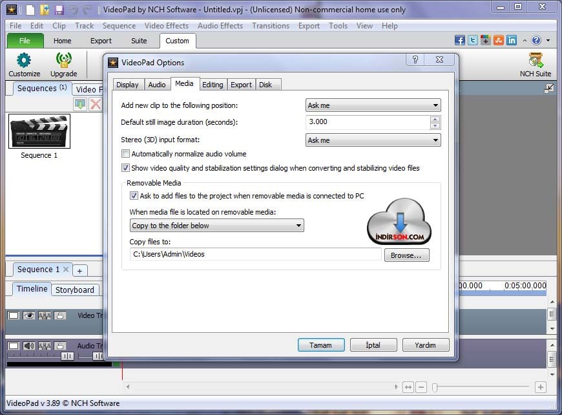Adjust the Audio Track pan slider handle
The image size is (562, 415).
click(98, 356)
